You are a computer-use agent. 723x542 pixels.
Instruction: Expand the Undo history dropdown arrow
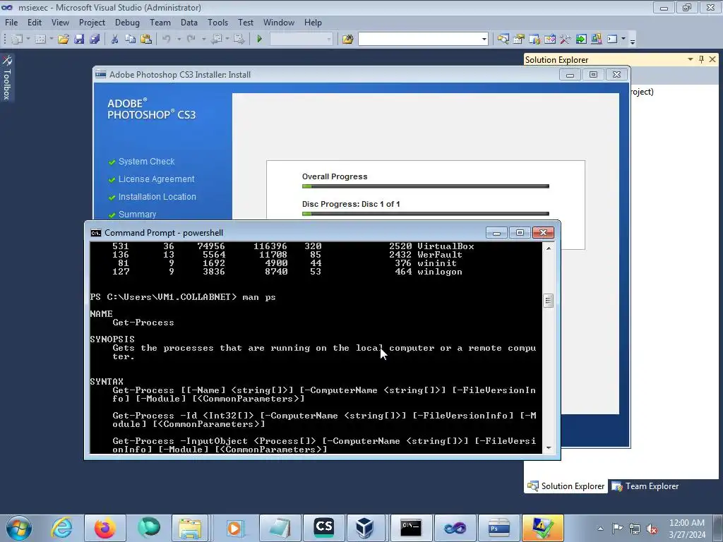pos(179,40)
